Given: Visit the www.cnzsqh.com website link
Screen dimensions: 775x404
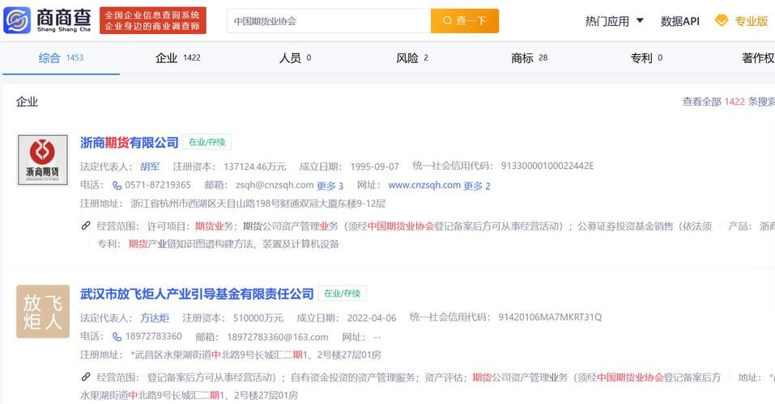Looking at the screenshot, I should coord(424,186).
